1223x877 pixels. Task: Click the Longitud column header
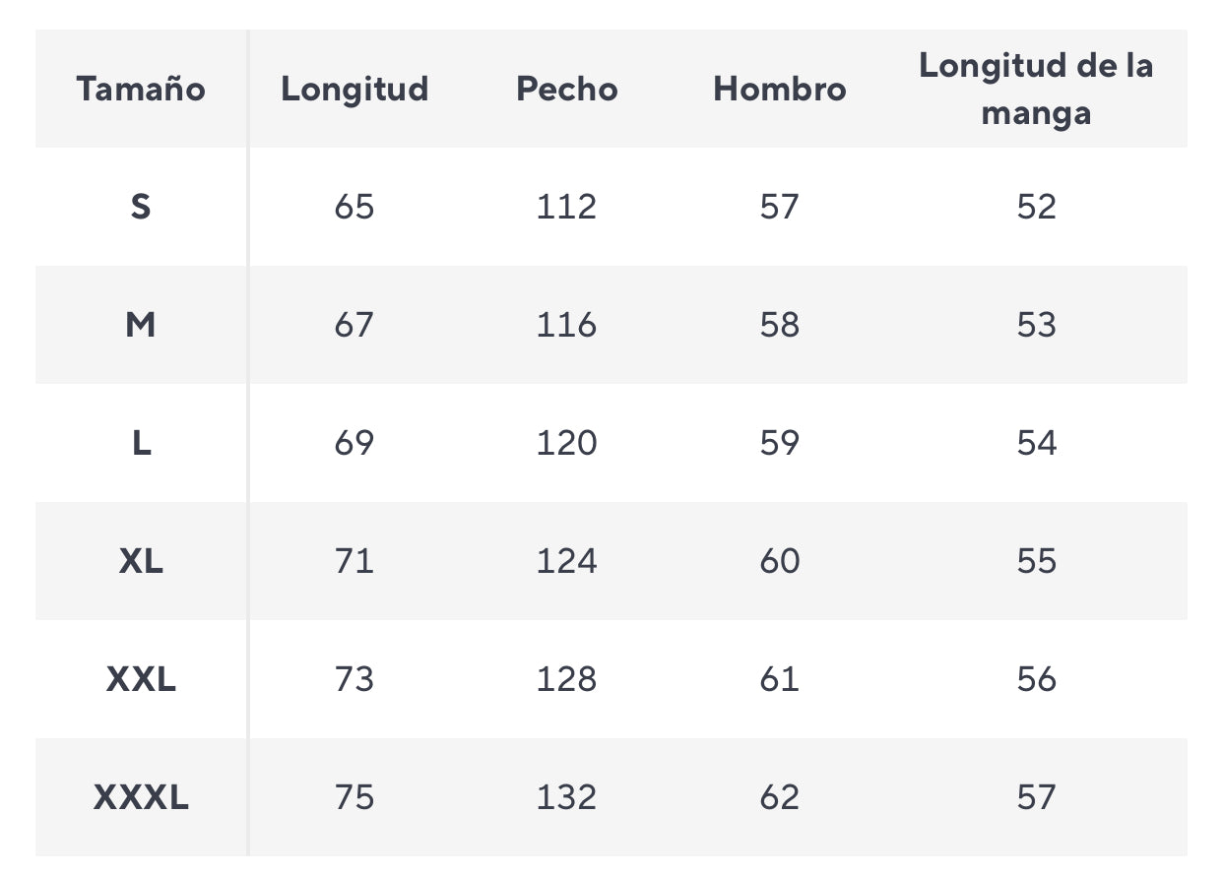point(354,90)
